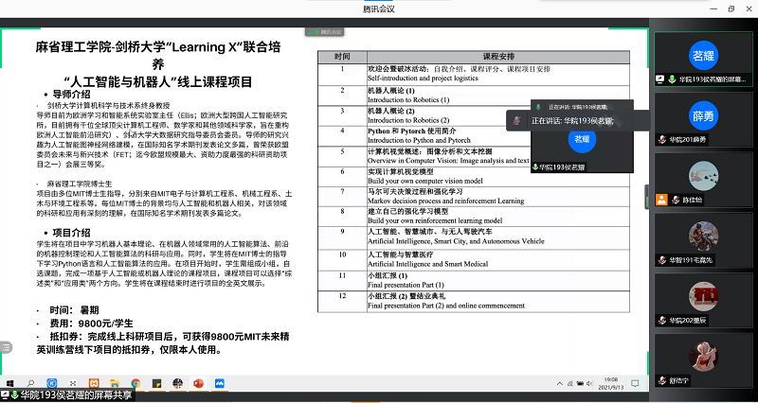Click 'Introduction to Robotics (1)' row text
The height and width of the screenshot is (403, 758).
tap(408, 100)
